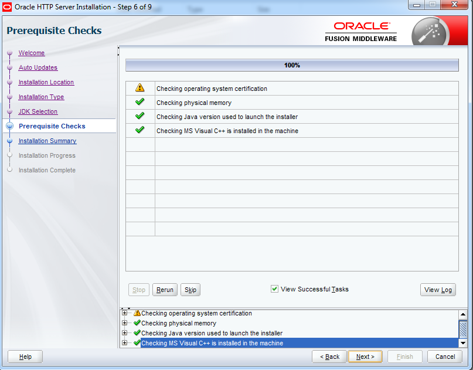
Task: Click the Skip button
Action: coord(190,290)
